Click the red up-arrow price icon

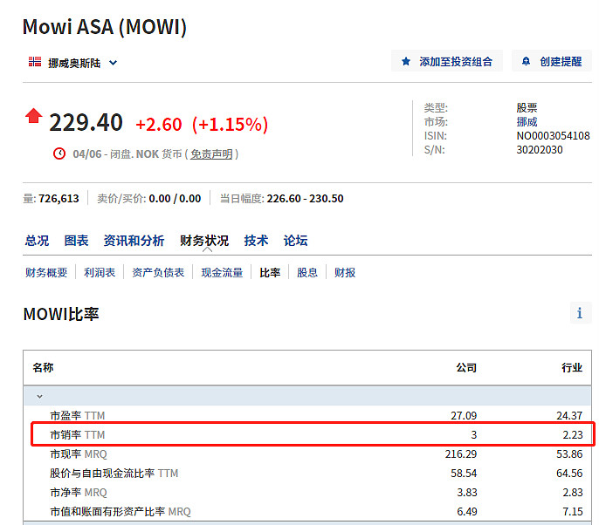[33, 116]
